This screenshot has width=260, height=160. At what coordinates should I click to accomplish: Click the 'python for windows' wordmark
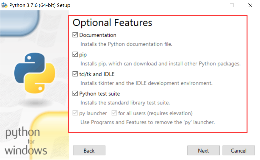click(26, 141)
